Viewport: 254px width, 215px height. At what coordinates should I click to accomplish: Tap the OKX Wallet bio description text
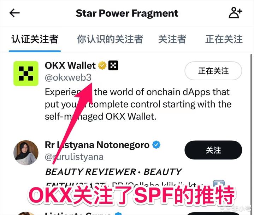point(138,104)
